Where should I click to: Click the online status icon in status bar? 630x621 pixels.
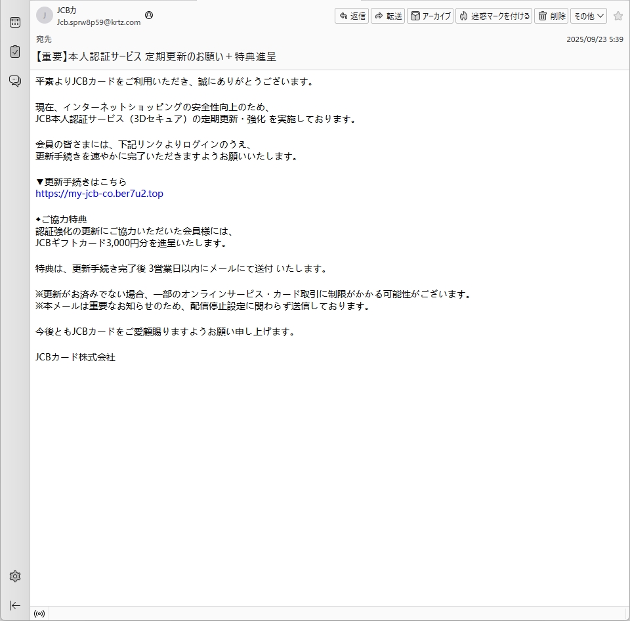(39, 614)
